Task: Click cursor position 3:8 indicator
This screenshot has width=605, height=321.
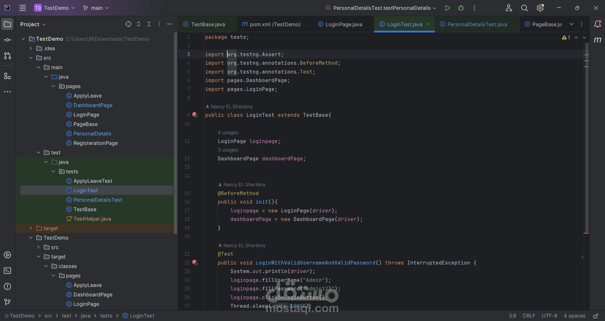Action: click(x=513, y=316)
